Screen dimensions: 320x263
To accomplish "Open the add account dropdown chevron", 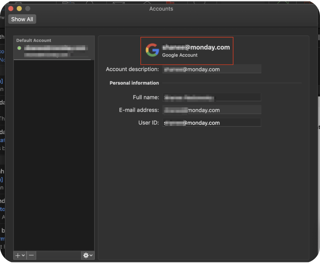I will tap(23, 255).
